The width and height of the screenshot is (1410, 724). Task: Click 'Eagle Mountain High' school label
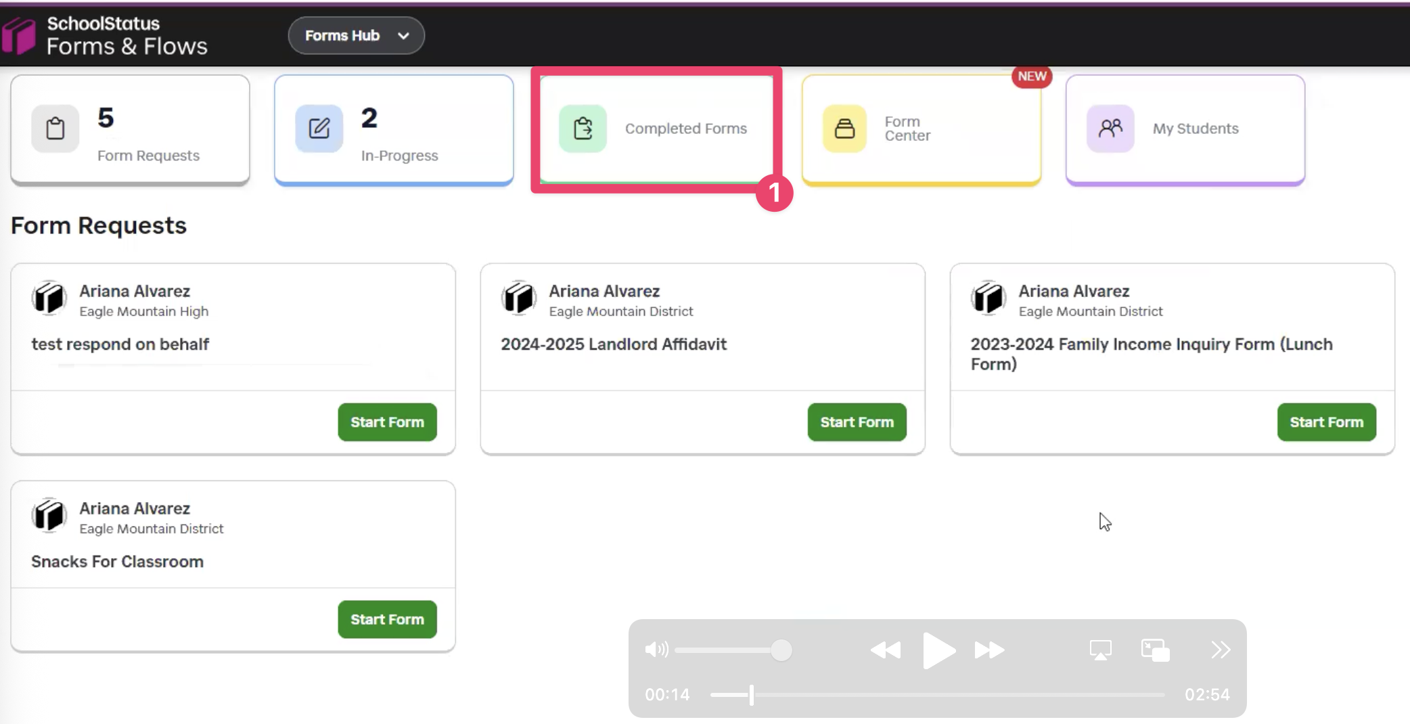pos(144,311)
